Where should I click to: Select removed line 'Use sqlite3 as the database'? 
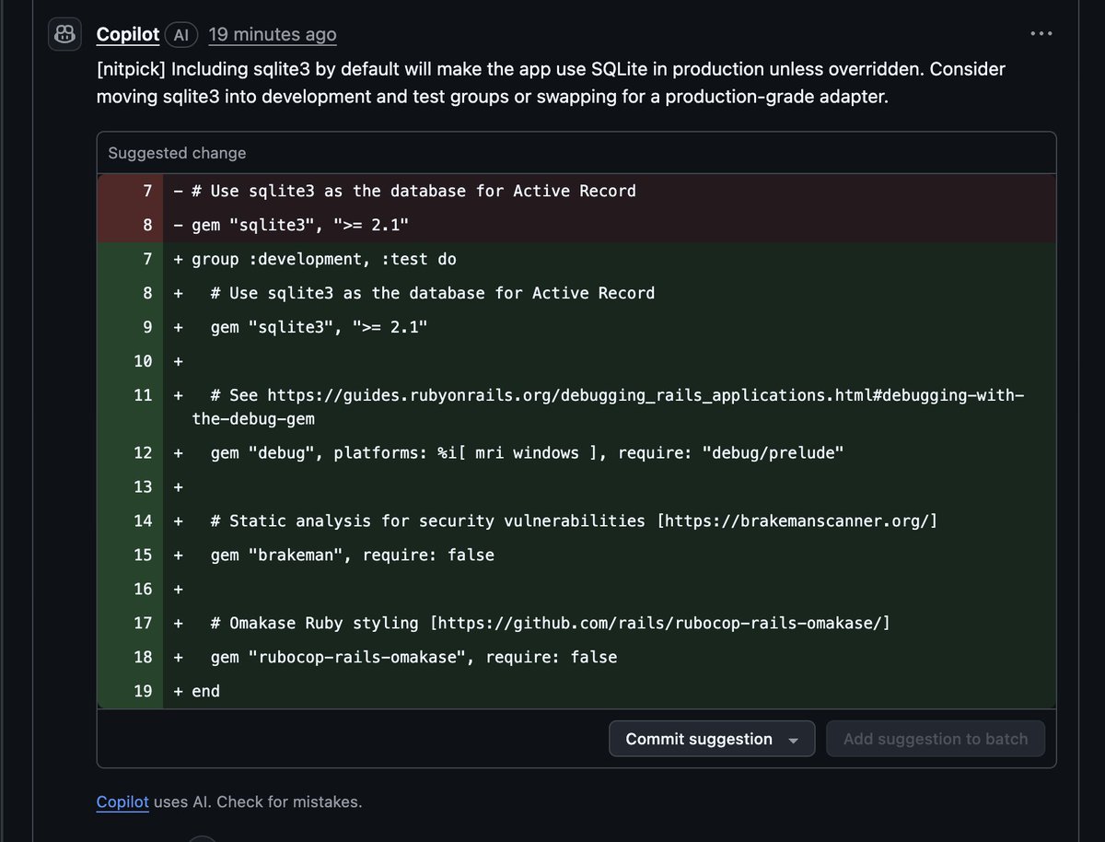(576, 191)
